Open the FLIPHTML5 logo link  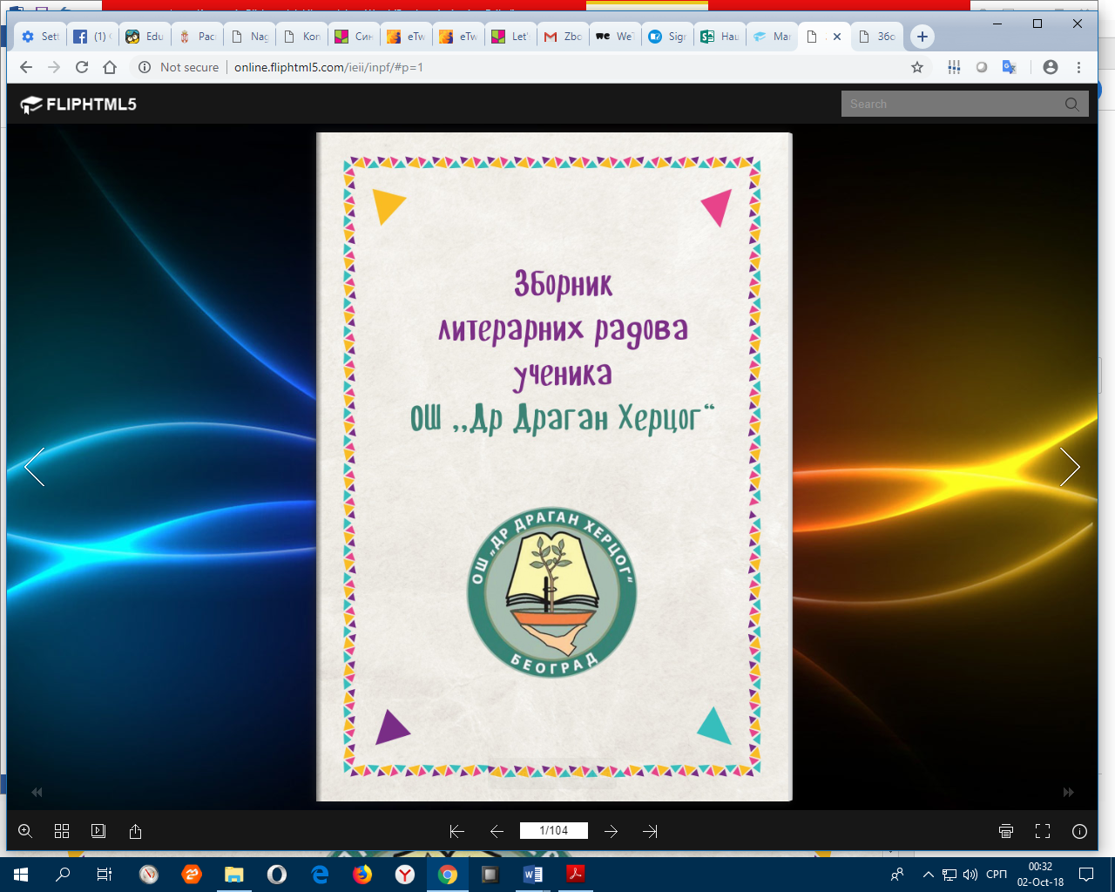pyautogui.click(x=78, y=105)
